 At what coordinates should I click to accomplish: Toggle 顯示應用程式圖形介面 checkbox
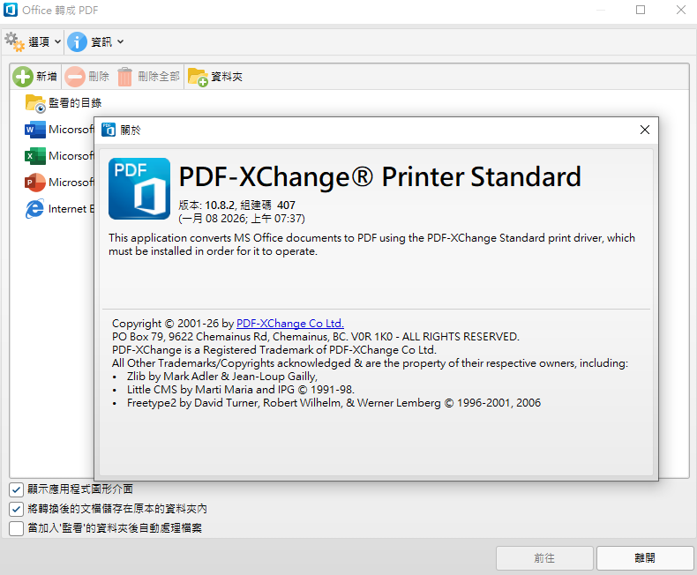[x=16, y=489]
